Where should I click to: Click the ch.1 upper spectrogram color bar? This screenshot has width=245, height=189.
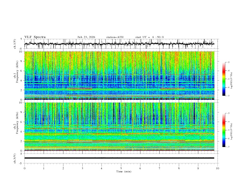pos(224,79)
